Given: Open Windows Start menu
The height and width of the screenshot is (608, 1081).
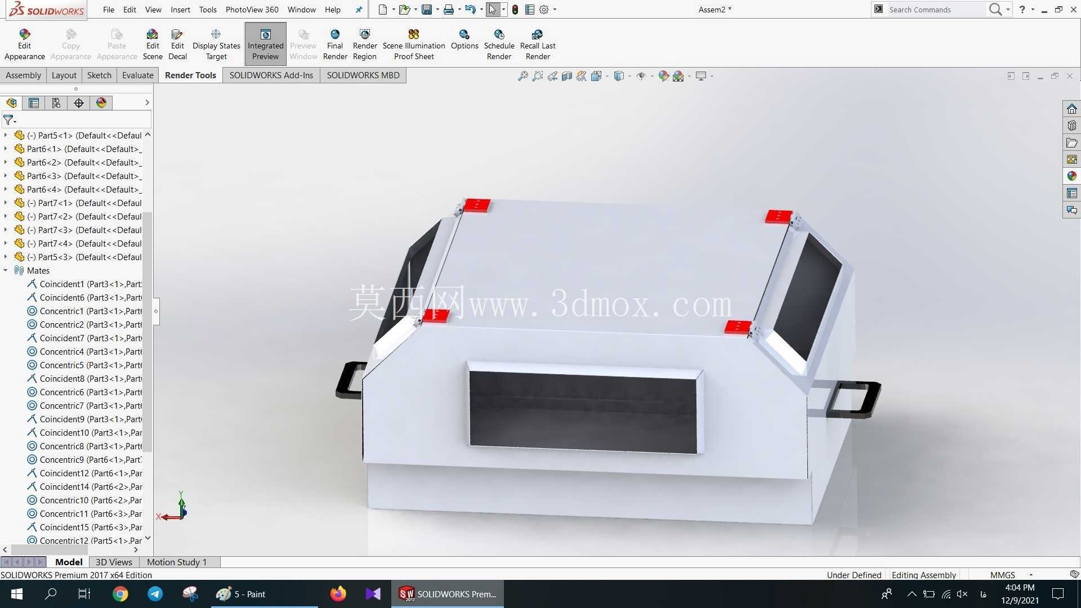Looking at the screenshot, I should click(16, 594).
